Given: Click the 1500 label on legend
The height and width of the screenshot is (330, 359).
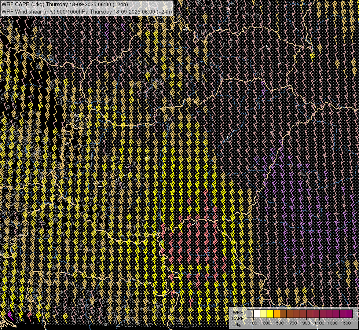Looking at the screenshot, I should [x=346, y=323].
